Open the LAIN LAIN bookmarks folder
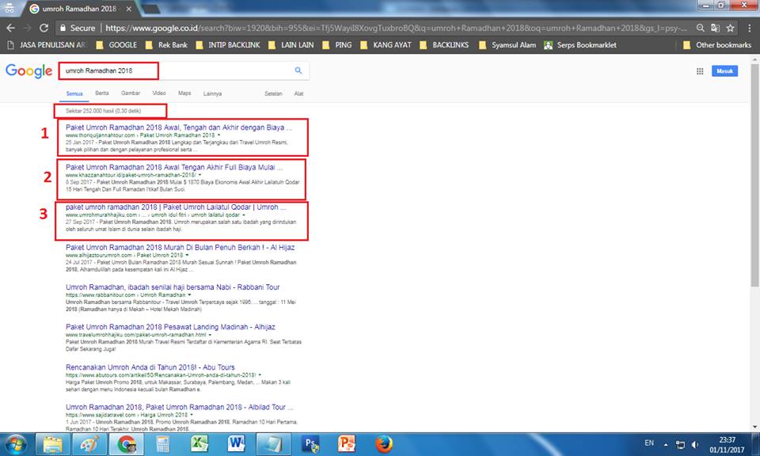This screenshot has height=456, width=760. click(x=291, y=45)
